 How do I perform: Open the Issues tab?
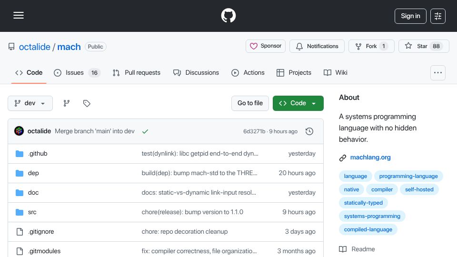click(77, 72)
